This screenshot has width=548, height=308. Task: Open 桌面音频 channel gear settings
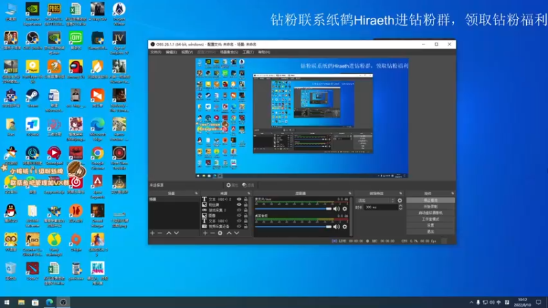tap(345, 227)
